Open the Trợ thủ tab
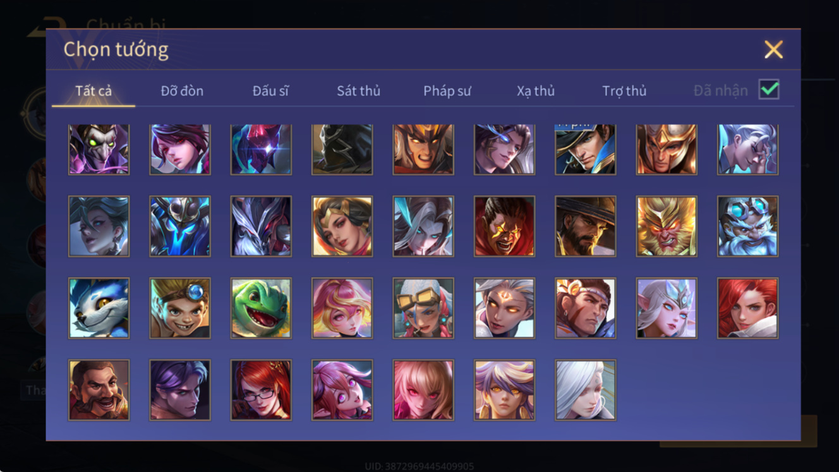 pos(624,91)
